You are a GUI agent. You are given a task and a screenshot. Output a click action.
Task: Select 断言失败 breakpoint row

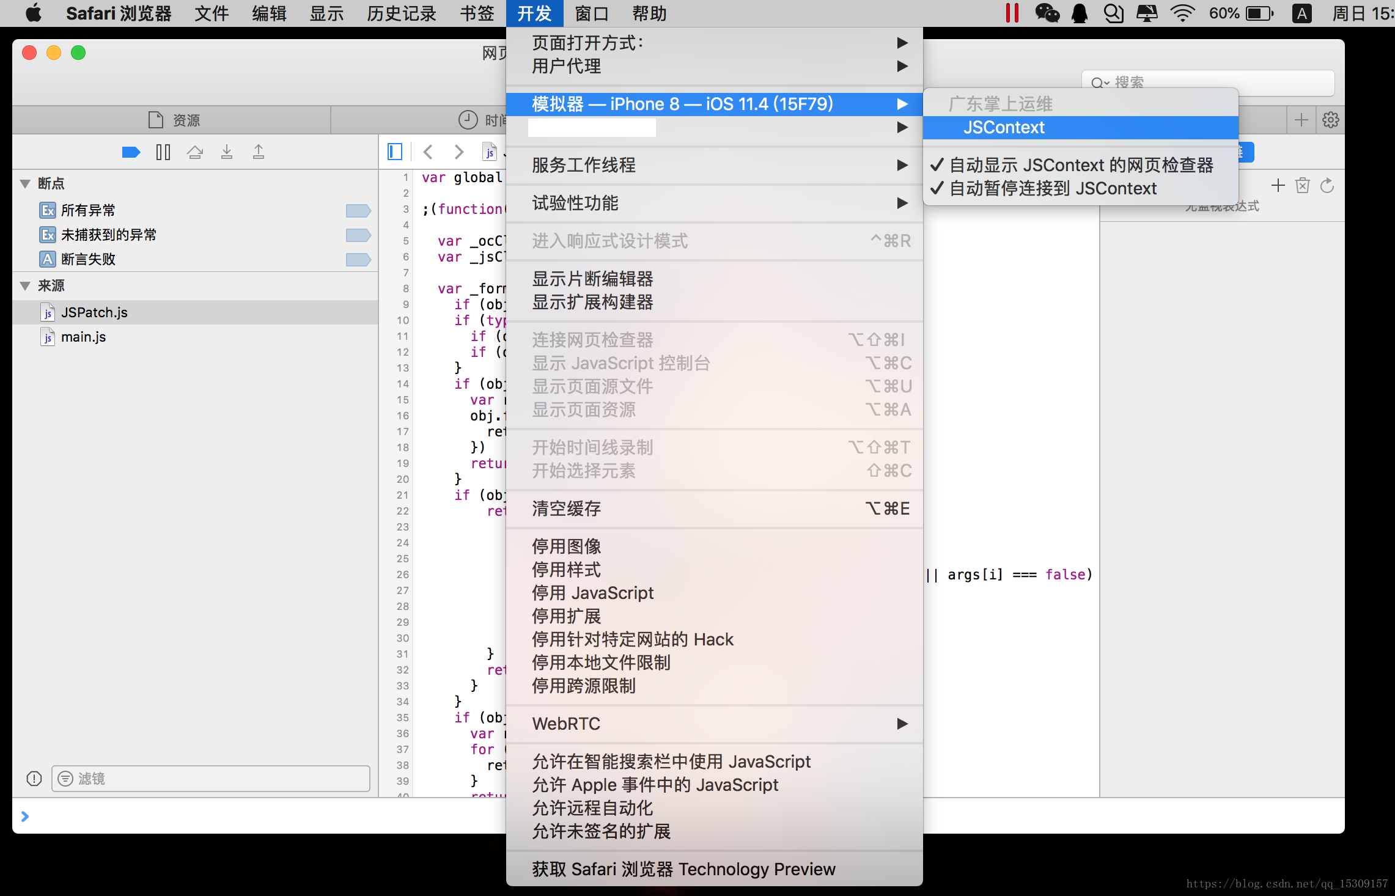coord(196,259)
